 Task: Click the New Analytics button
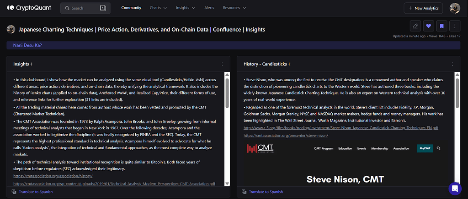[x=423, y=8]
